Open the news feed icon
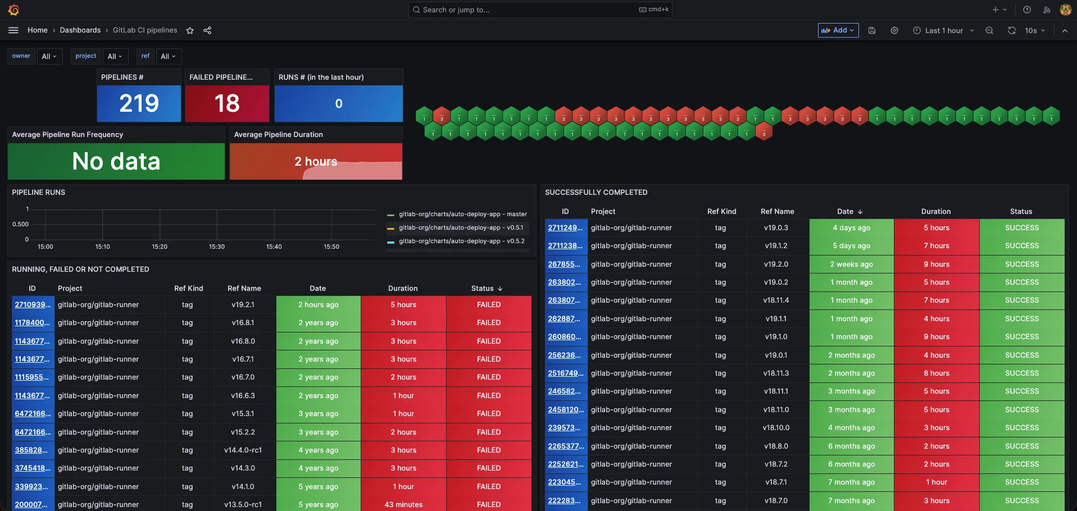Screen dimensions: 1077x511 1047,10
